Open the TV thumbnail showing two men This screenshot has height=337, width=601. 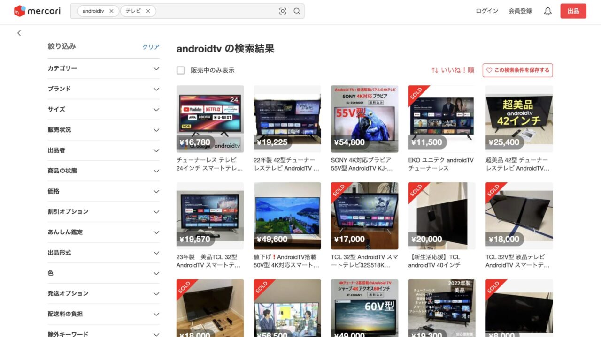(287, 308)
